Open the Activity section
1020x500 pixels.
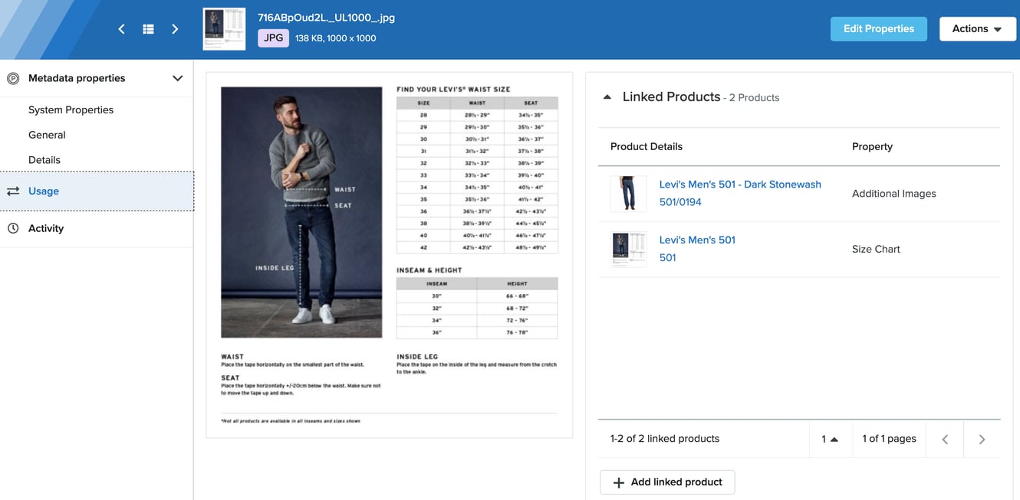click(97, 228)
